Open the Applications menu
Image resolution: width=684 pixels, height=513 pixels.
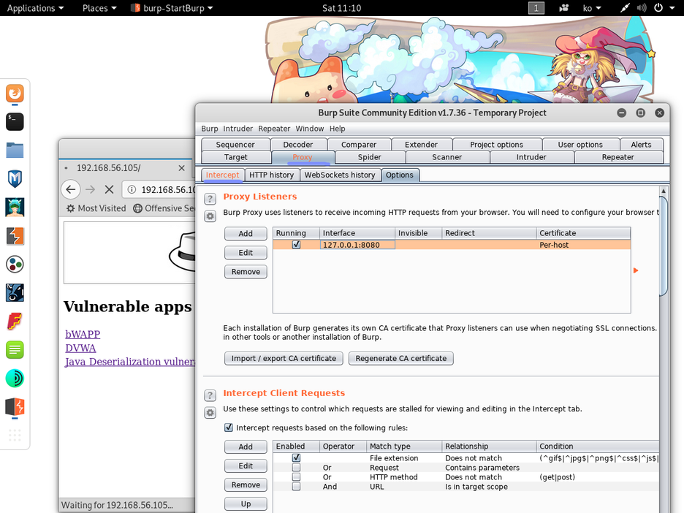(x=35, y=8)
